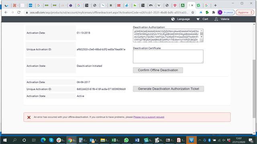Select activation date 06-06-2017
The width and height of the screenshot is (257, 144).
point(83,82)
